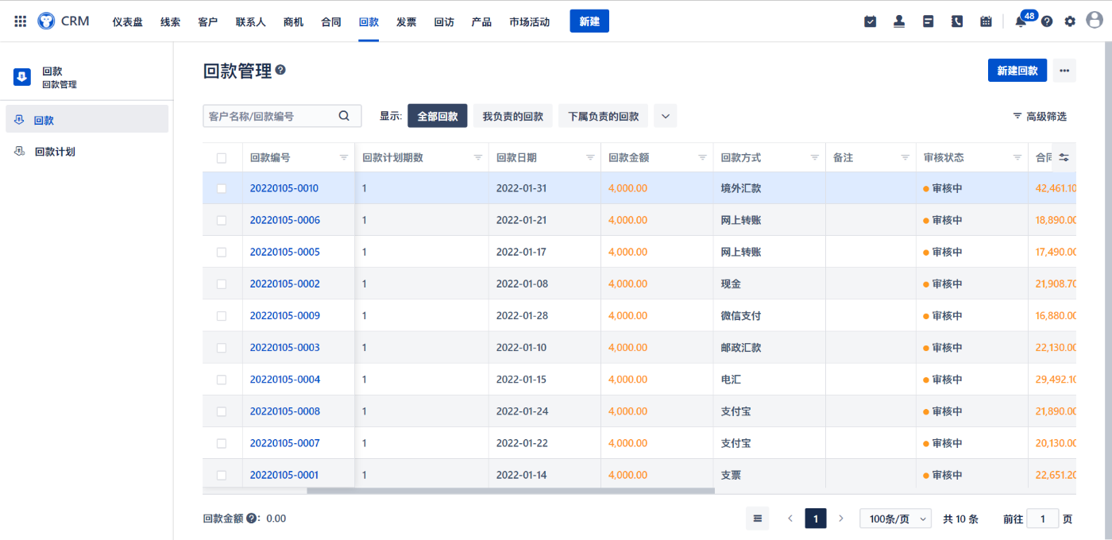This screenshot has height=540, width=1112.
Task: Click the 新建回款 button
Action: [1017, 71]
